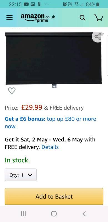108x222 pixels.
Task: Tap the chevron on the quantity selector
Action: pyautogui.click(x=30, y=175)
